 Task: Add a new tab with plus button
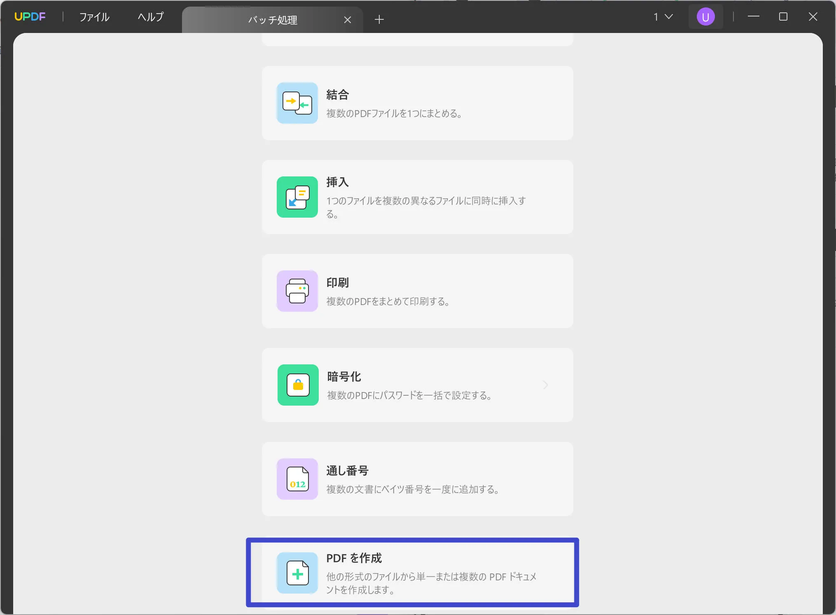click(x=379, y=19)
